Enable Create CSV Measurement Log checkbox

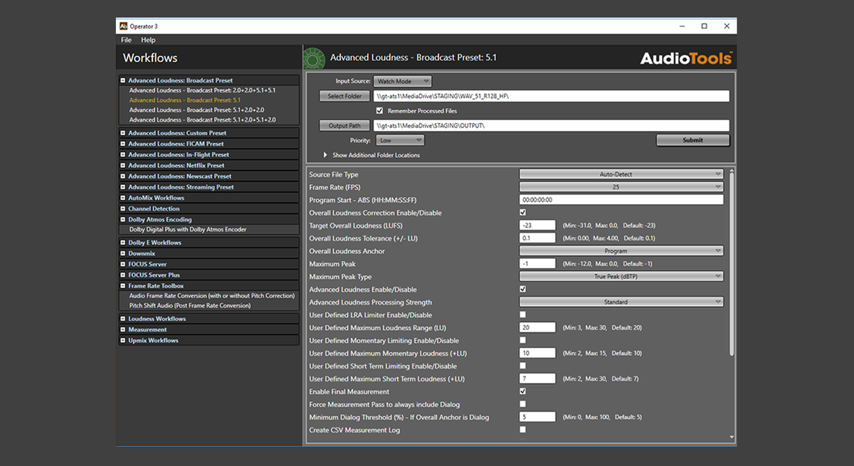pos(523,430)
